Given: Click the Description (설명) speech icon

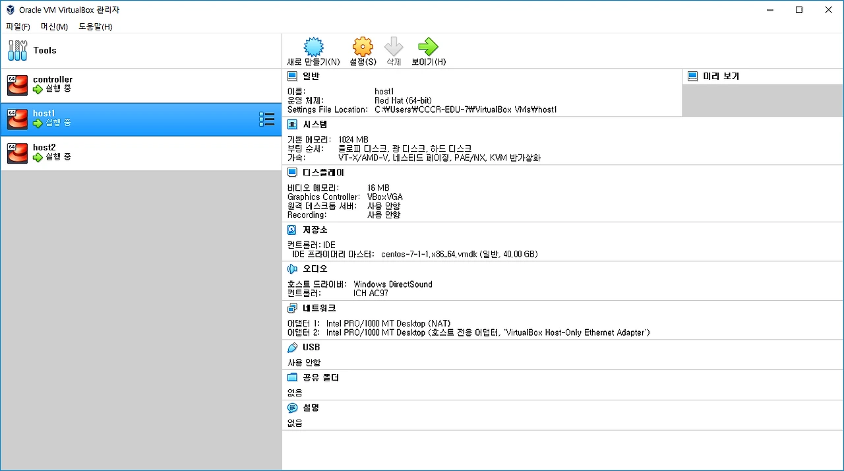Looking at the screenshot, I should [293, 408].
